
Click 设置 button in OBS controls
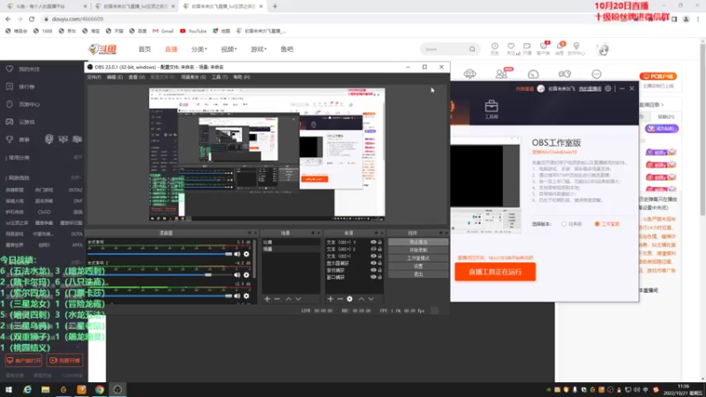[418, 266]
